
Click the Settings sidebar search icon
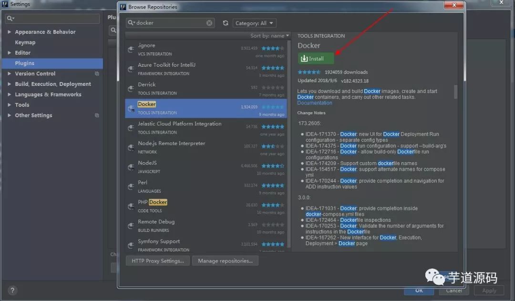point(10,19)
